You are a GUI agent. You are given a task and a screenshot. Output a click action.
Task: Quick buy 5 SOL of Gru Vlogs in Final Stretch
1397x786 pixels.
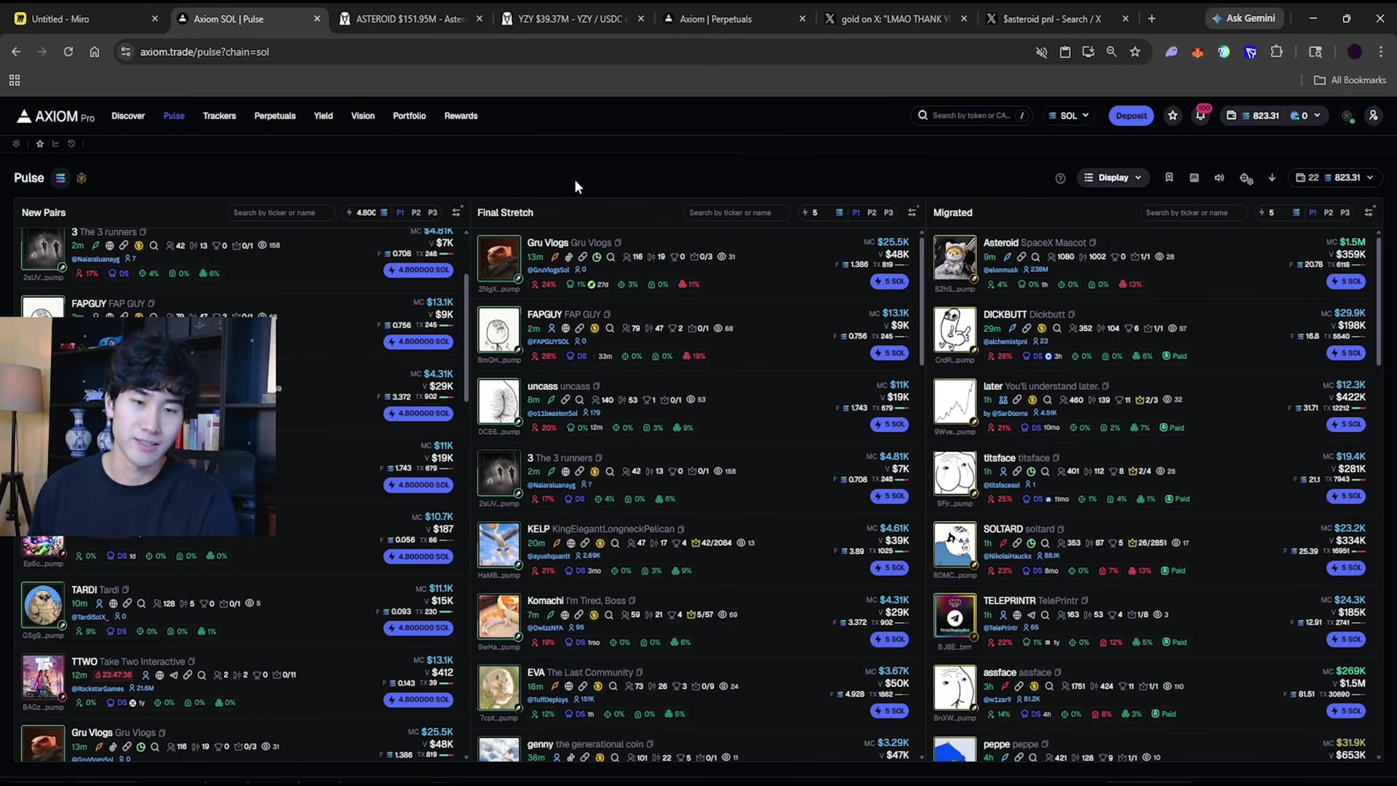click(890, 282)
